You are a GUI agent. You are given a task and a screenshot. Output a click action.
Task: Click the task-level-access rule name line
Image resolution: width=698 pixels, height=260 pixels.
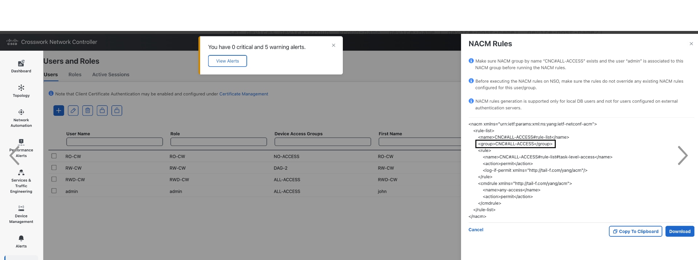coord(547,157)
